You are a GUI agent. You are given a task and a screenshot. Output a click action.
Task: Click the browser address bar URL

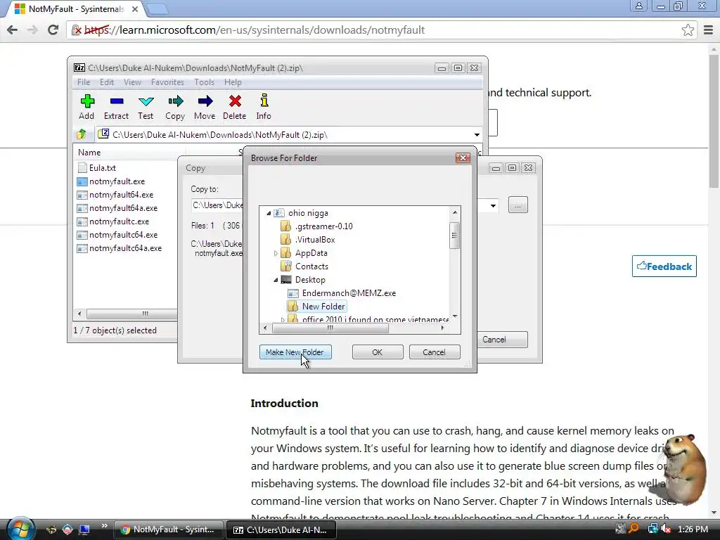coord(255,30)
